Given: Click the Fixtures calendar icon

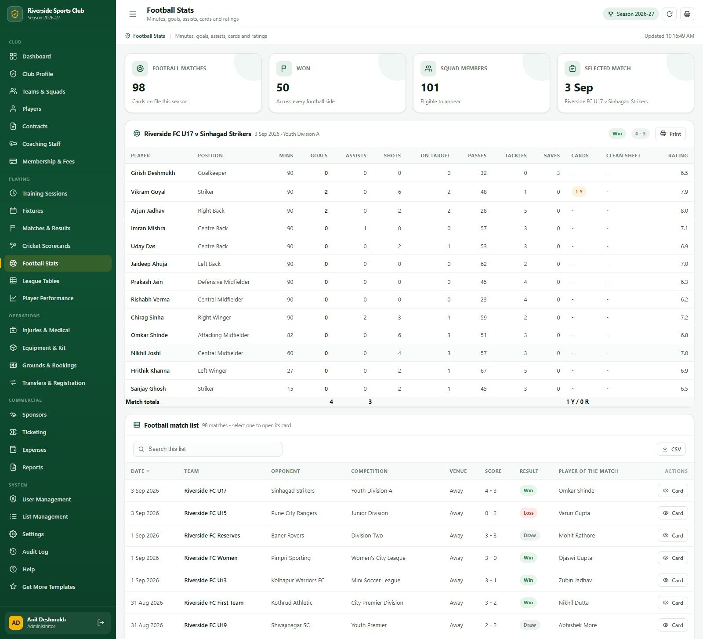Looking at the screenshot, I should [x=13, y=211].
